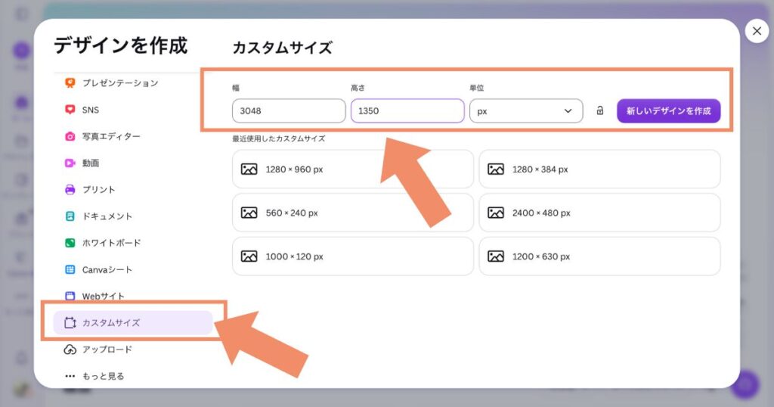Open the 単位 px unit dropdown
The width and height of the screenshot is (774, 407).
[526, 111]
